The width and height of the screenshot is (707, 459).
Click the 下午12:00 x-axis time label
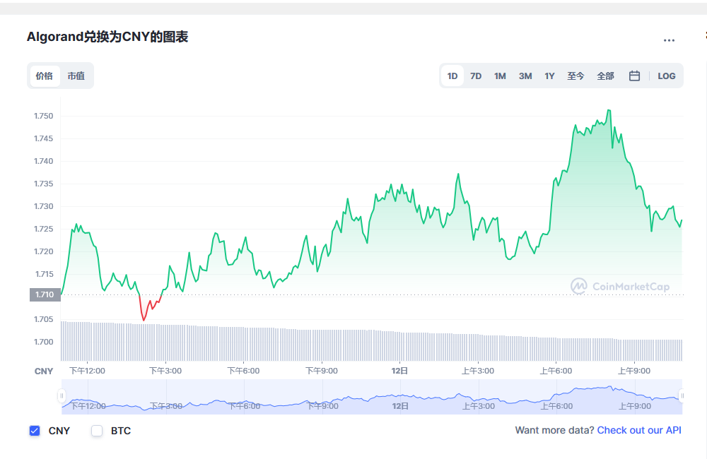88,371
